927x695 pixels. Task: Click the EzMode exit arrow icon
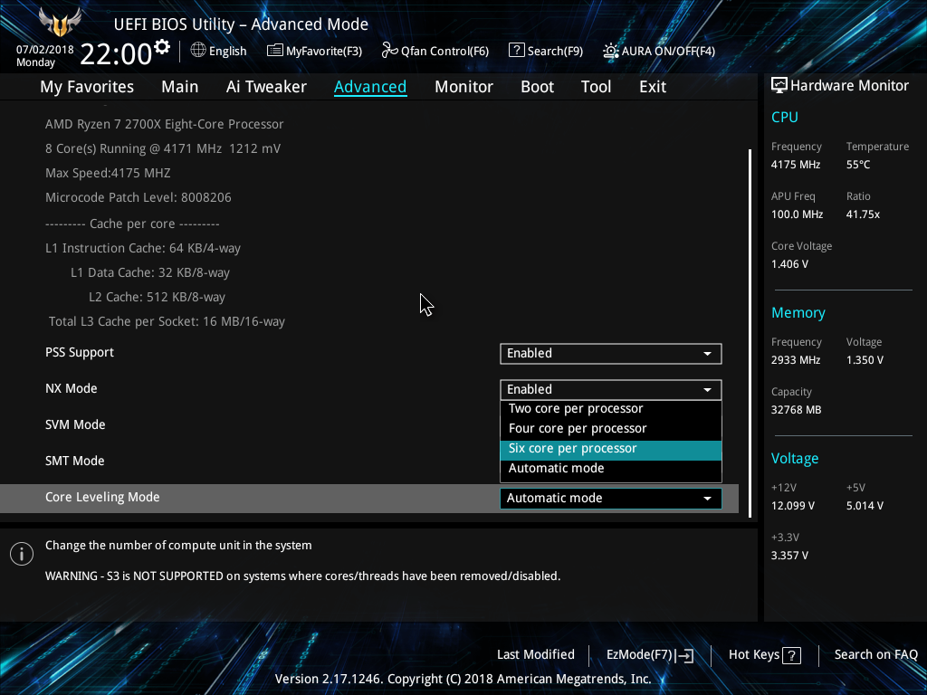click(684, 655)
